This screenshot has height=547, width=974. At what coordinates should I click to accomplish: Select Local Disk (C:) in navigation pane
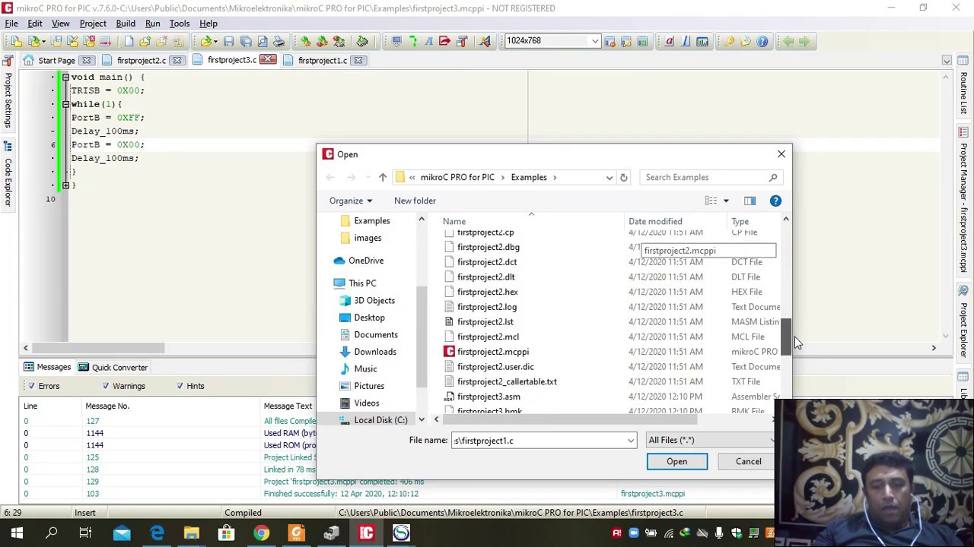380,420
